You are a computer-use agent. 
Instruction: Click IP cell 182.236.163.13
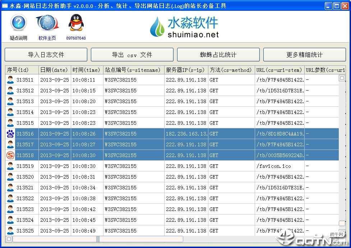[186, 134]
